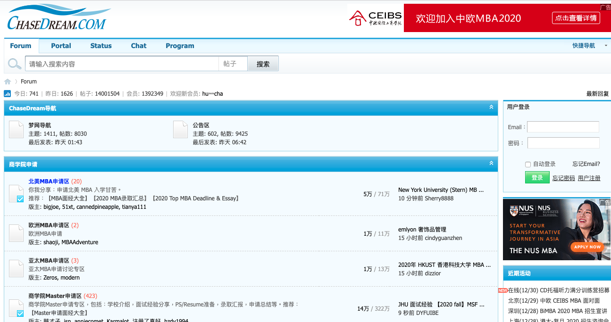611x322 pixels.
Task: Open the 帖子 search type dropdown
Action: pyautogui.click(x=233, y=64)
